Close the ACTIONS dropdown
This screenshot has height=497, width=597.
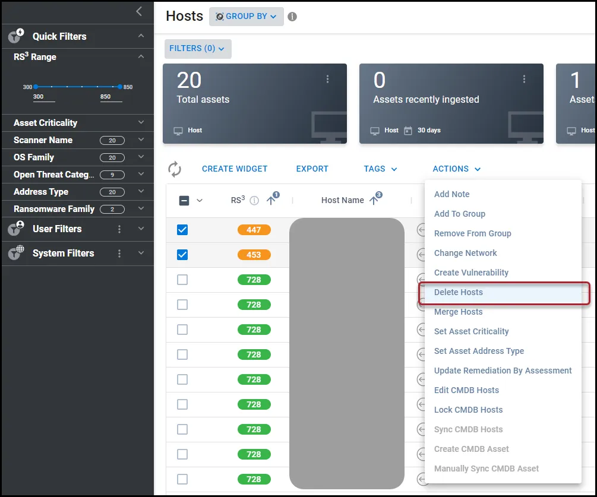(x=456, y=169)
